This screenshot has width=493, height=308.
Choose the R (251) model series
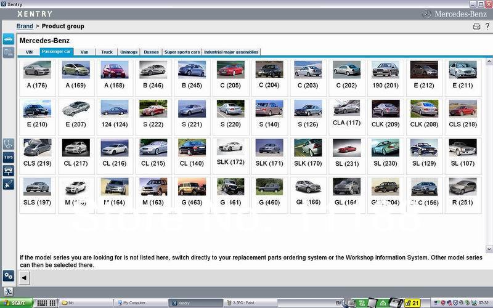point(463,195)
